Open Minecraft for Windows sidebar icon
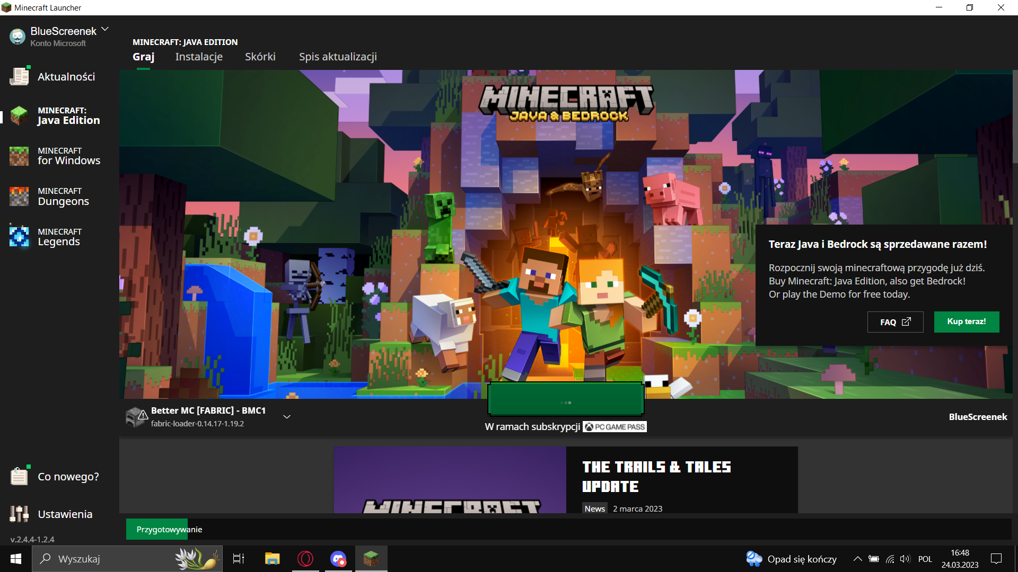Viewport: 1018px width, 572px height. tap(19, 156)
